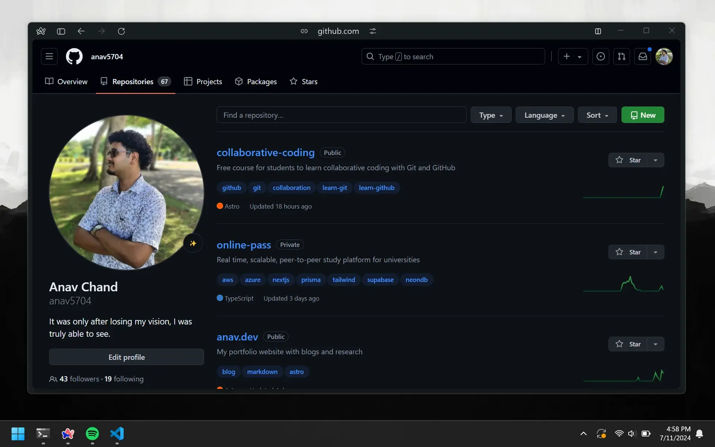Switch to the Projects tab
Image resolution: width=715 pixels, height=447 pixels.
pyautogui.click(x=203, y=81)
